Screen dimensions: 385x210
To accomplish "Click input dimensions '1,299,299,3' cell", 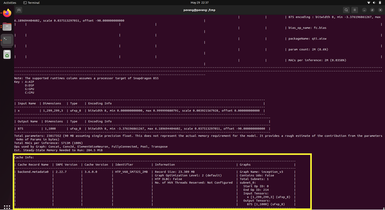I will pos(53,111).
